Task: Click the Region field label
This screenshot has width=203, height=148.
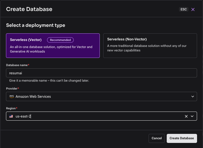Action: (x=11, y=108)
